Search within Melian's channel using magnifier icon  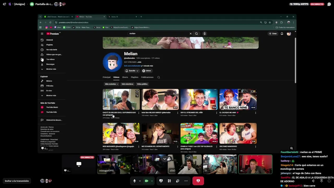(159, 77)
